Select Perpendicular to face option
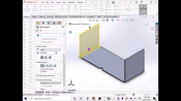The height and width of the screenshot is (101, 181). tap(41, 39)
